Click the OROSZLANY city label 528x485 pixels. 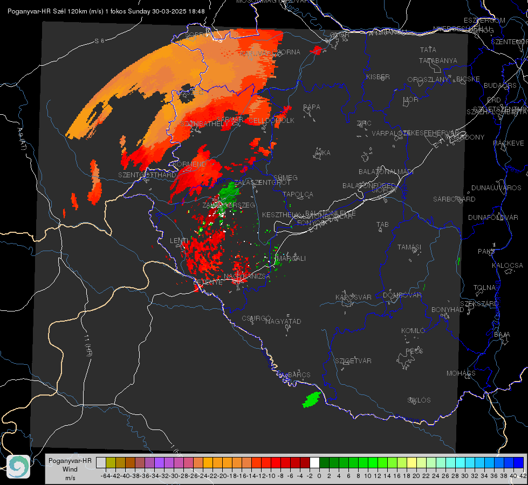[428, 79]
